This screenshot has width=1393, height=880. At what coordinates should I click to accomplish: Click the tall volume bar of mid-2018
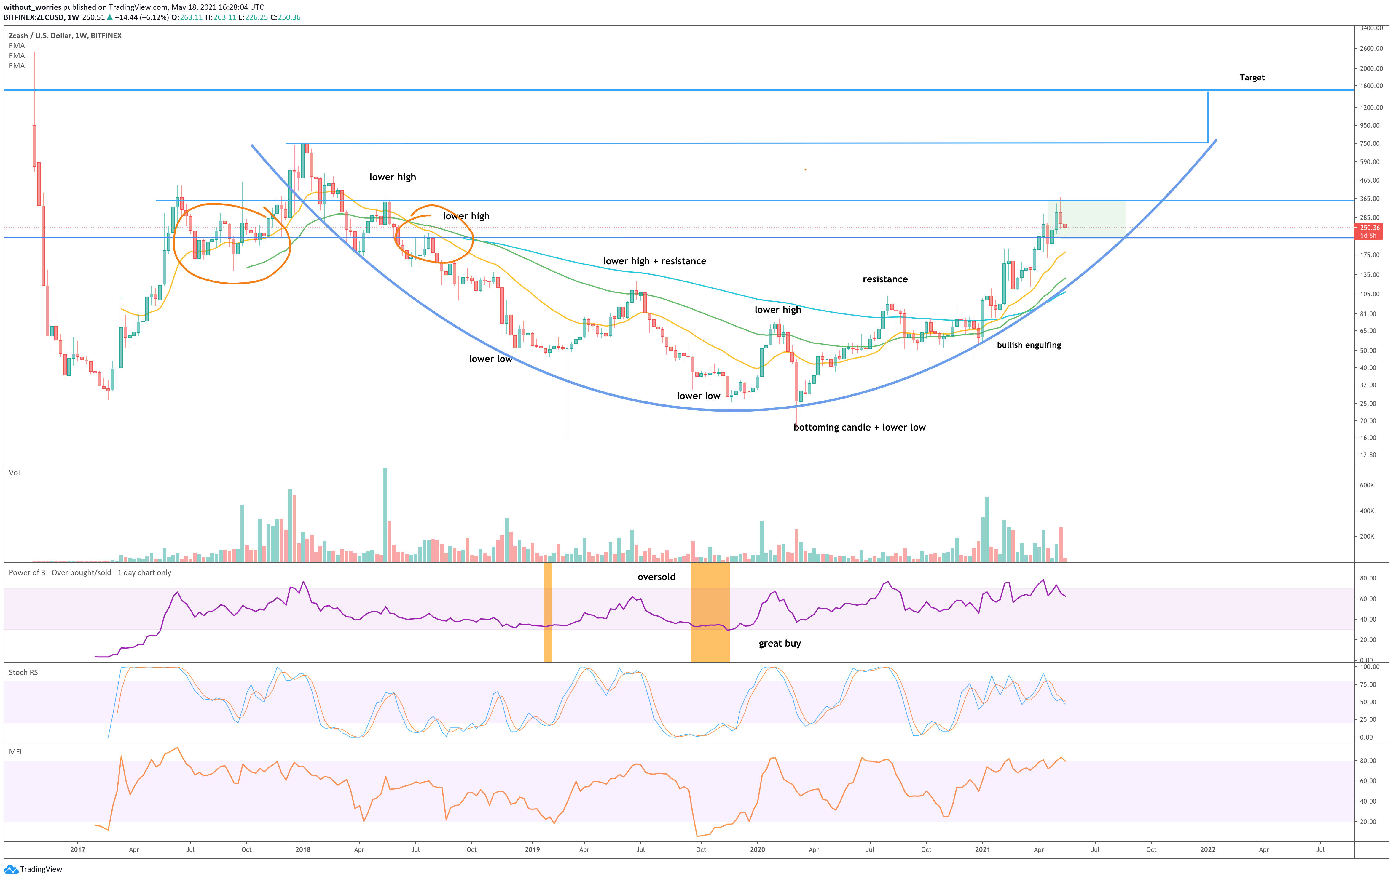pyautogui.click(x=385, y=515)
